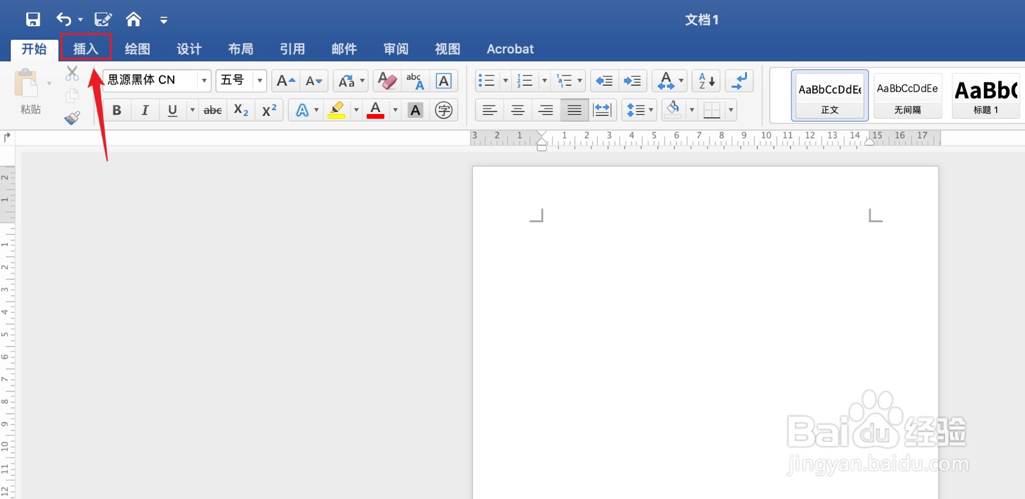Apply yellow text highlight color

coord(337,110)
